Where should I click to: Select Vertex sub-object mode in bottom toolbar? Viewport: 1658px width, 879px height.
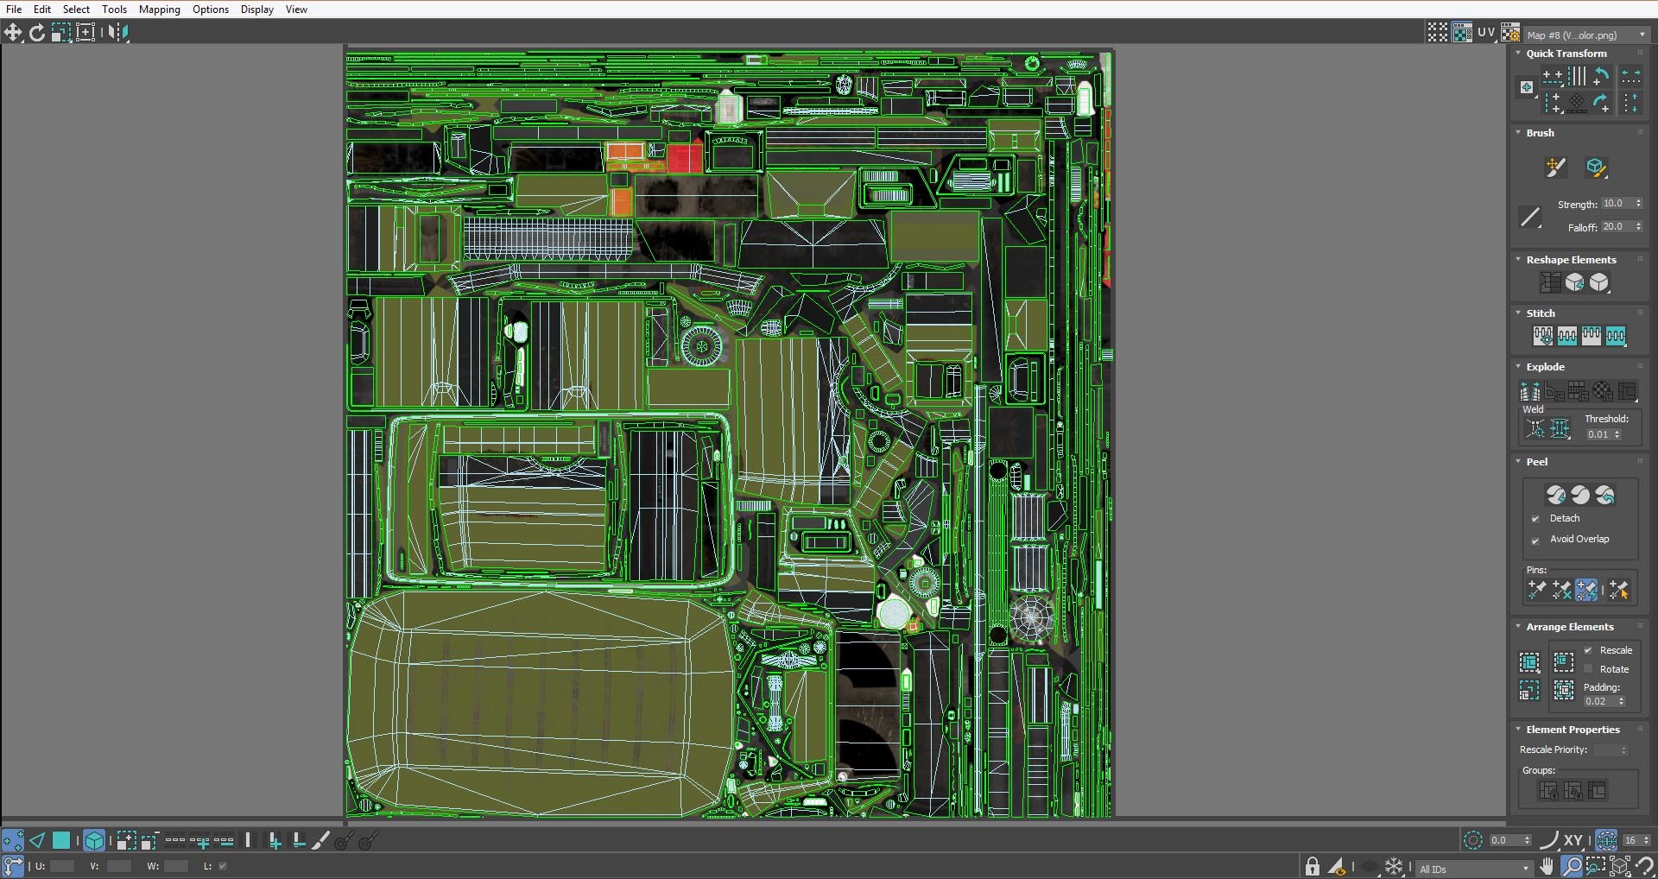[x=13, y=840]
